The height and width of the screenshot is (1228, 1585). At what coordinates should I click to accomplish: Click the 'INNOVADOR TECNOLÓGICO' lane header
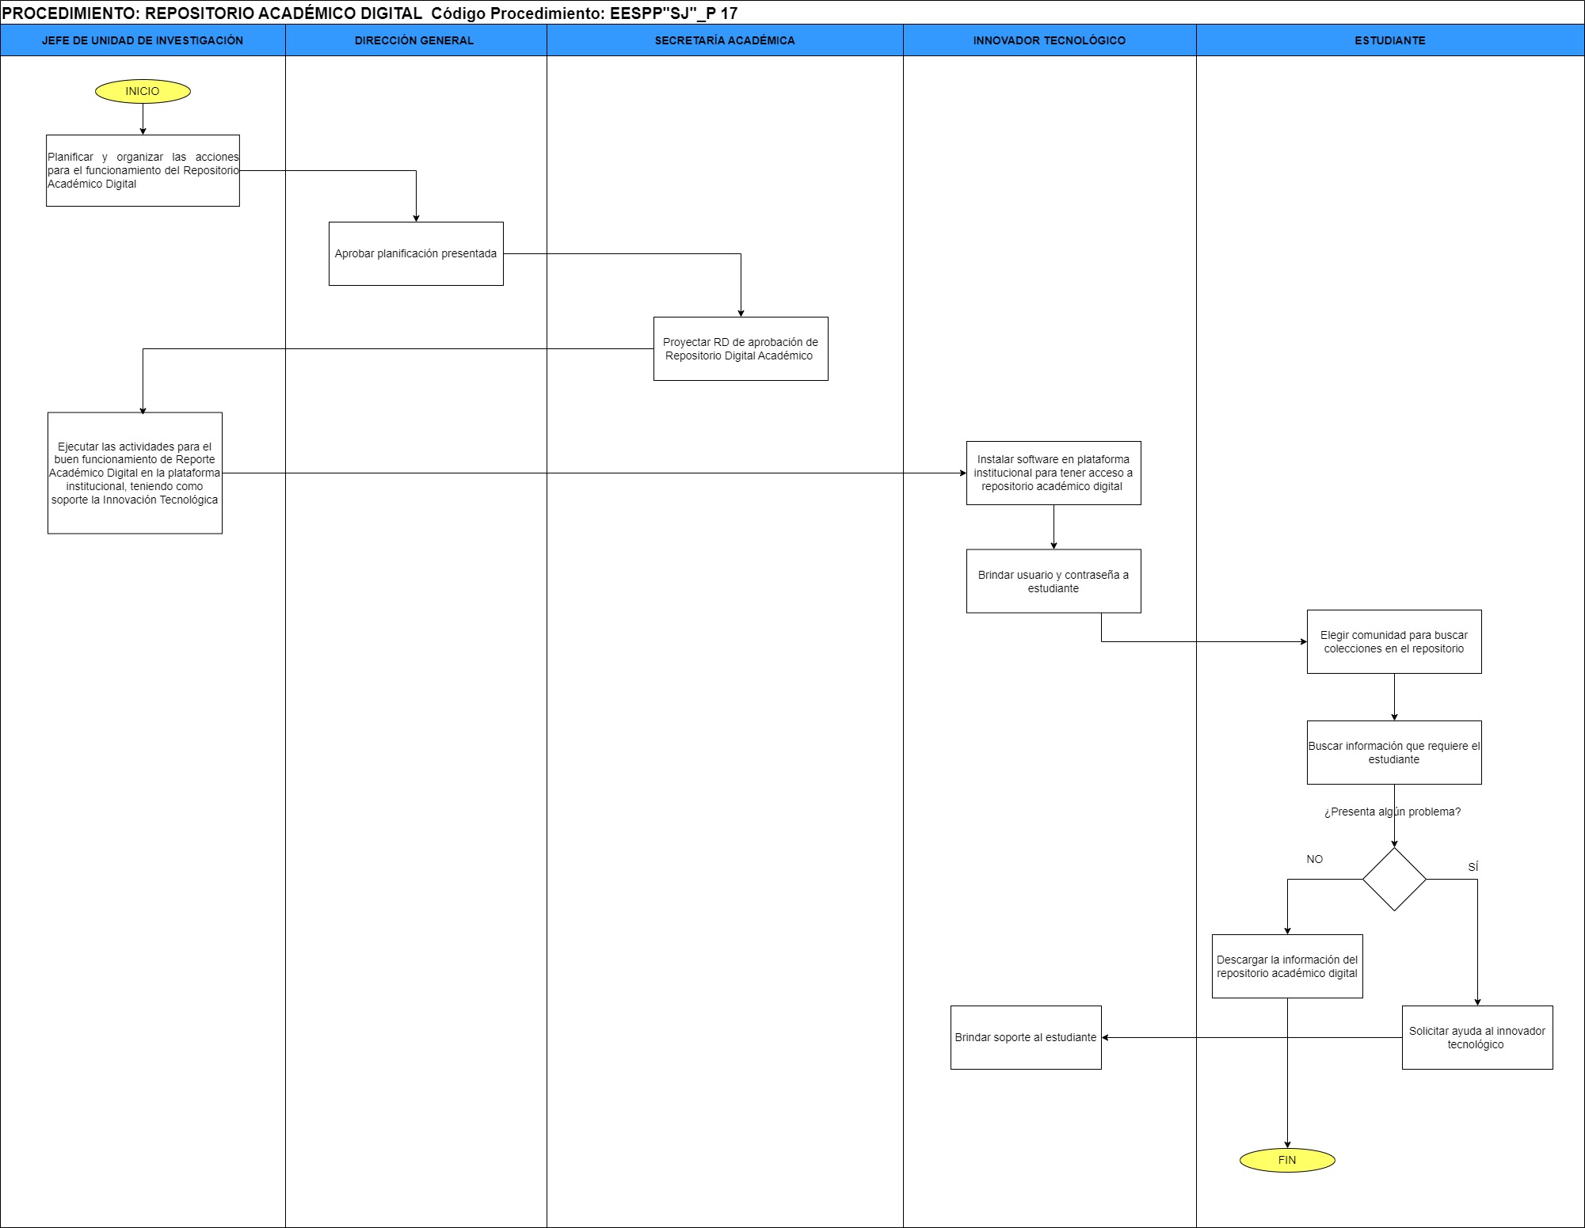point(1049,40)
